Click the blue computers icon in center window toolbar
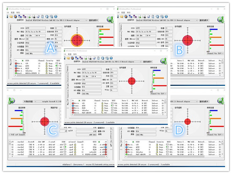Image resolution: width=232 pixels, height=174 pixels. click(x=77, y=58)
